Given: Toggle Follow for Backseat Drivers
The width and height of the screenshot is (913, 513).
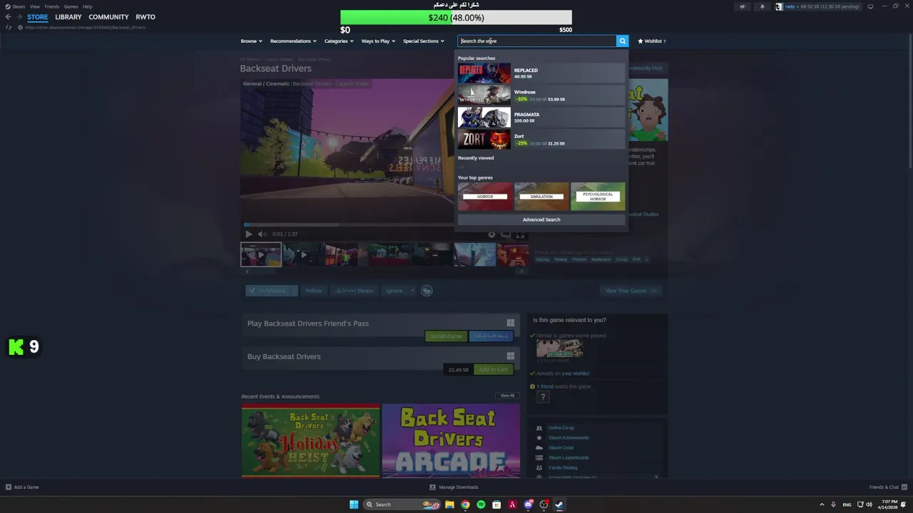Looking at the screenshot, I should (313, 291).
